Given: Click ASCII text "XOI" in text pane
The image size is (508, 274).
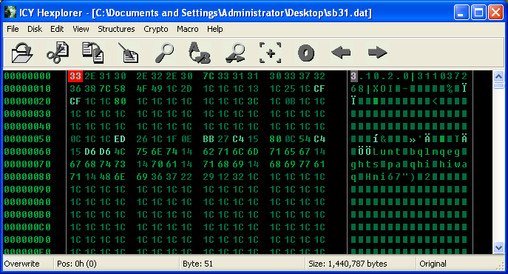Looking at the screenshot, I should [383, 89].
